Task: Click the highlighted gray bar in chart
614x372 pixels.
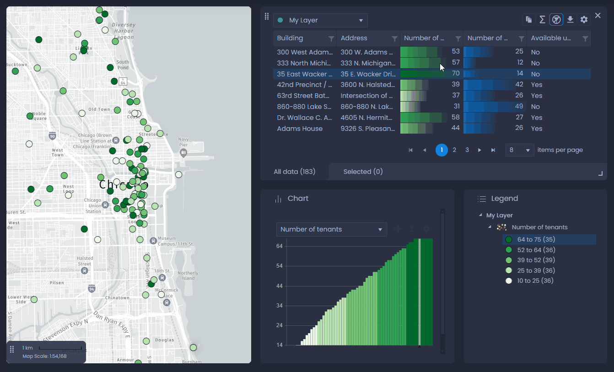Action: 419,291
